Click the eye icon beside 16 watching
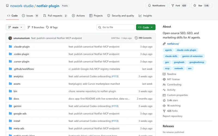 click(x=164, y=106)
